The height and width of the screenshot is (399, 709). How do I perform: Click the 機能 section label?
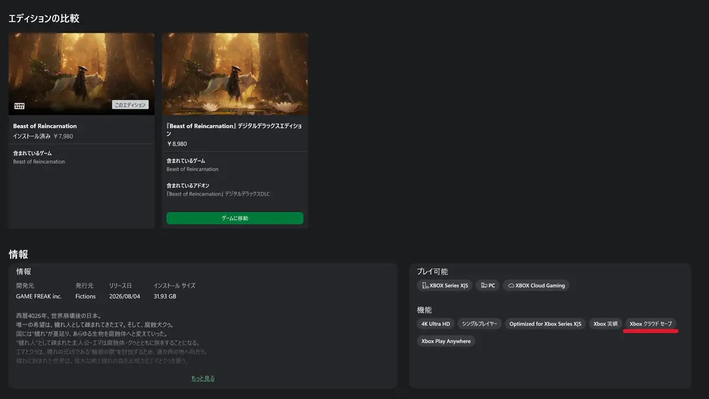point(424,310)
